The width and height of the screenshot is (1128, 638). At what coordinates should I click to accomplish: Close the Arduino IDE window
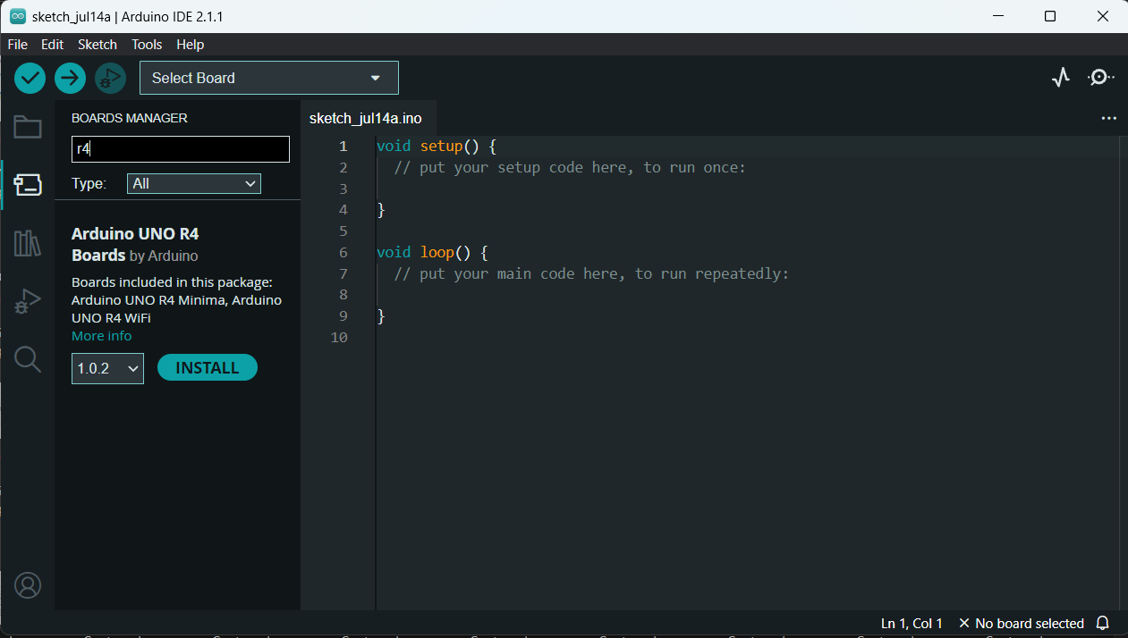pos(1103,16)
